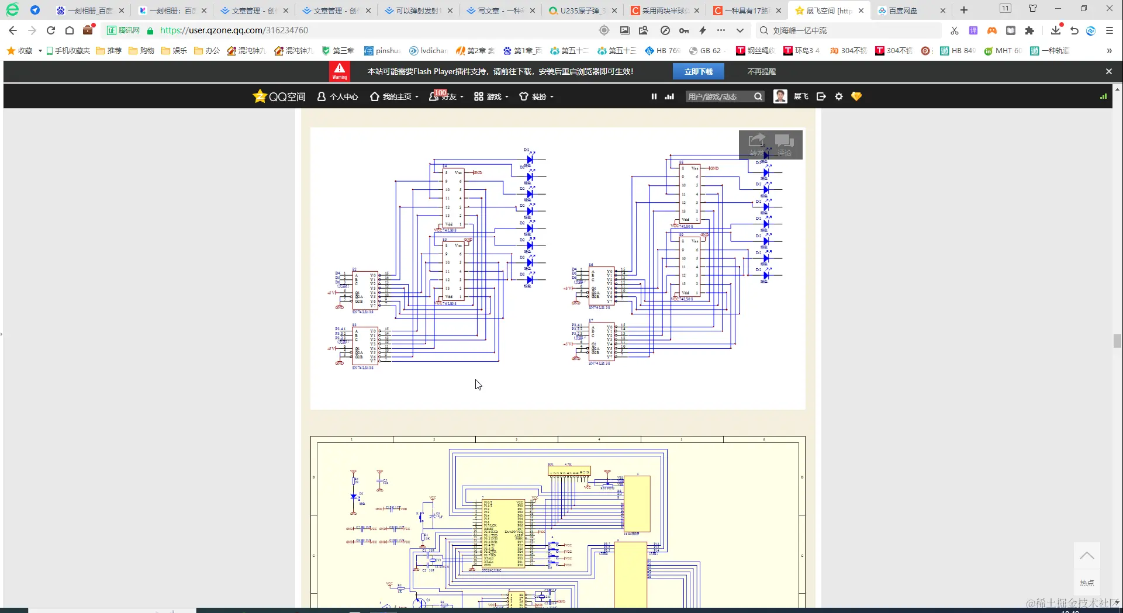Screen dimensions: 1123x613
Task: Click the page vertical scrollbar thumb
Action: point(1117,341)
